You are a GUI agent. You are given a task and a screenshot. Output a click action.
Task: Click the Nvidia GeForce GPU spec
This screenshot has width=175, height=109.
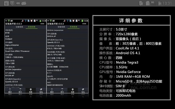coord(129,72)
